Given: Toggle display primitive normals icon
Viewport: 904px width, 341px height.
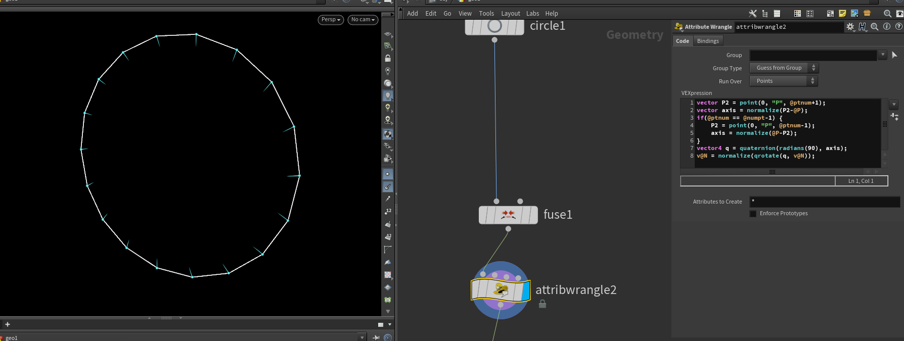Looking at the screenshot, I should (388, 224).
